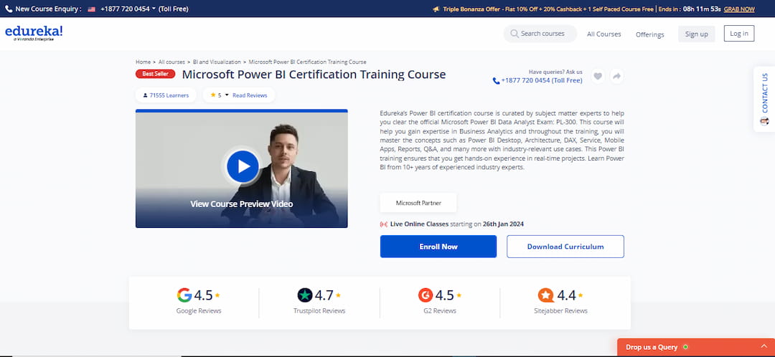
Task: Call the +1877 720 0454 query number link
Action: point(541,80)
